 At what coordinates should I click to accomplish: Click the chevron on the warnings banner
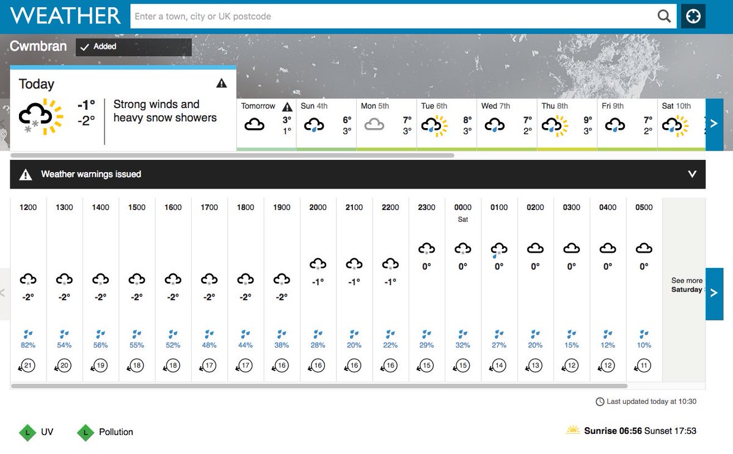click(x=692, y=175)
